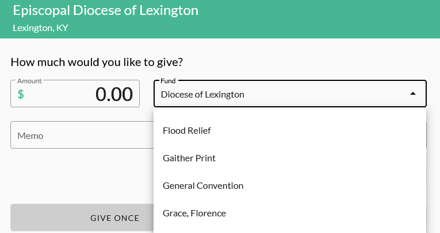Select Flood Relief fund option

tap(187, 131)
